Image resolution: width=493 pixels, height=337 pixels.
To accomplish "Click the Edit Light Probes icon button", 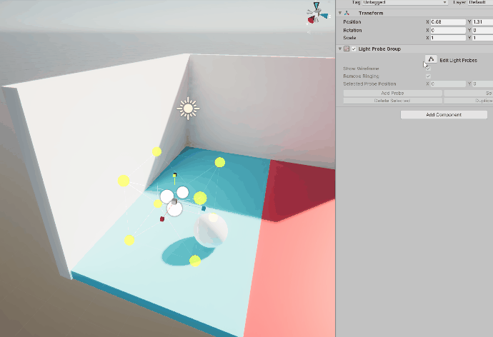I will coord(432,60).
